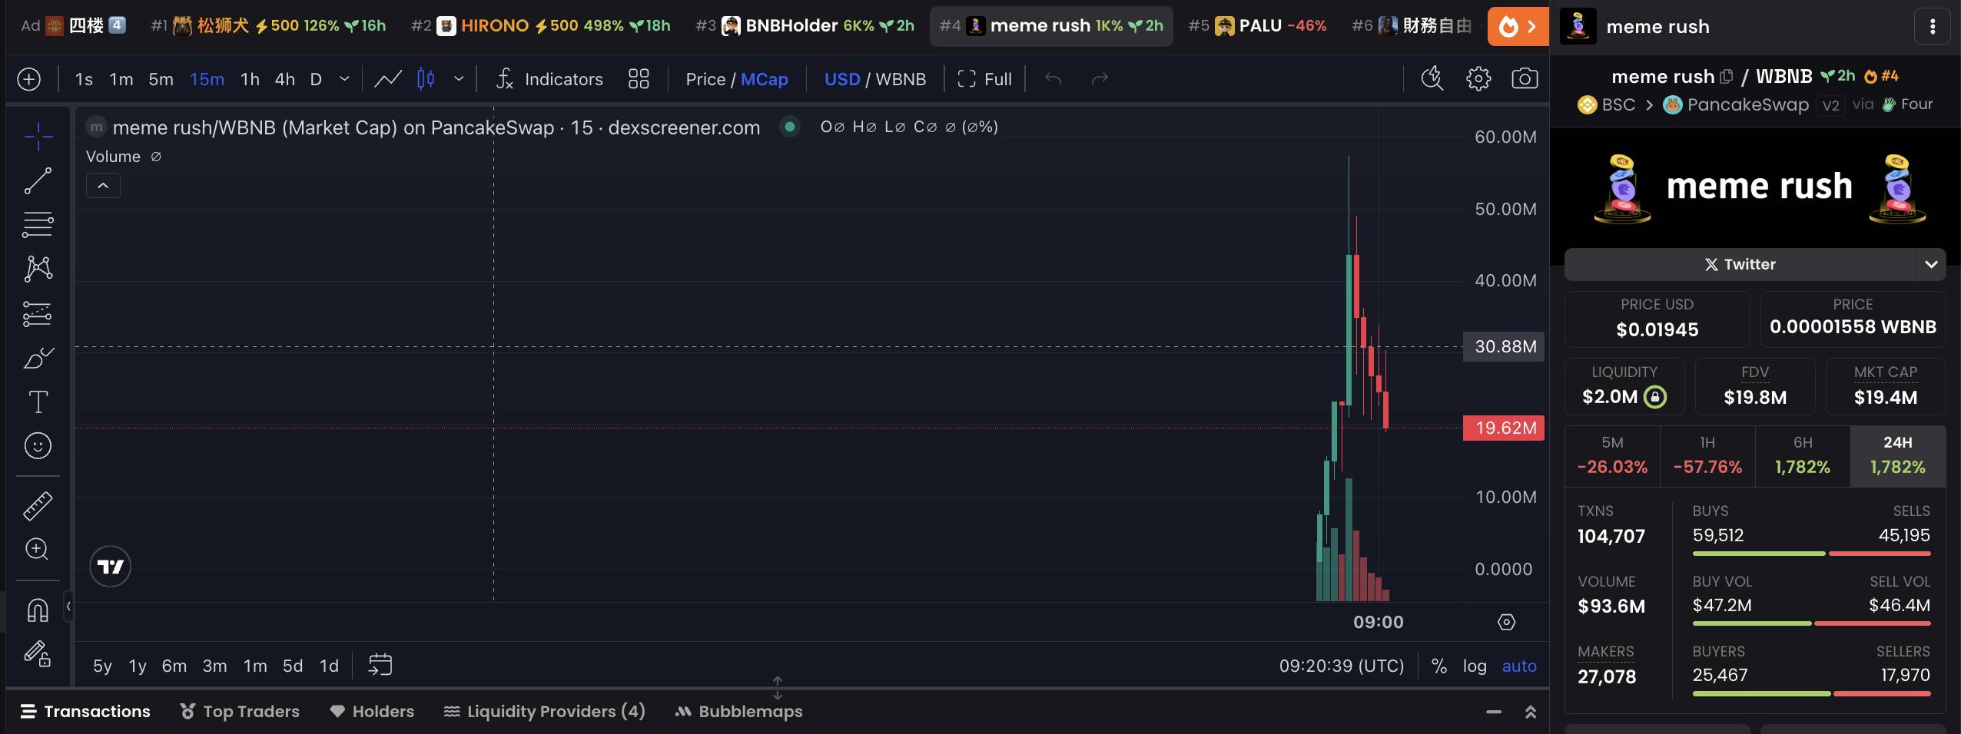Pick the ruler measure tool
Image resolution: width=1961 pixels, height=734 pixels.
click(x=38, y=505)
